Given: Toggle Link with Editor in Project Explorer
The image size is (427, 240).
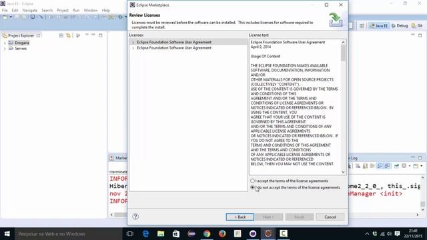Looking at the screenshot, I should [x=68, y=35].
